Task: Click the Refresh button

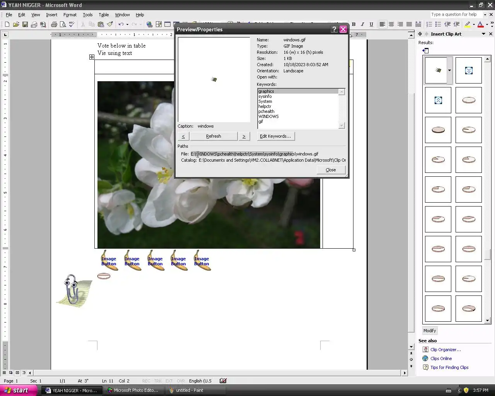Action: (213, 136)
